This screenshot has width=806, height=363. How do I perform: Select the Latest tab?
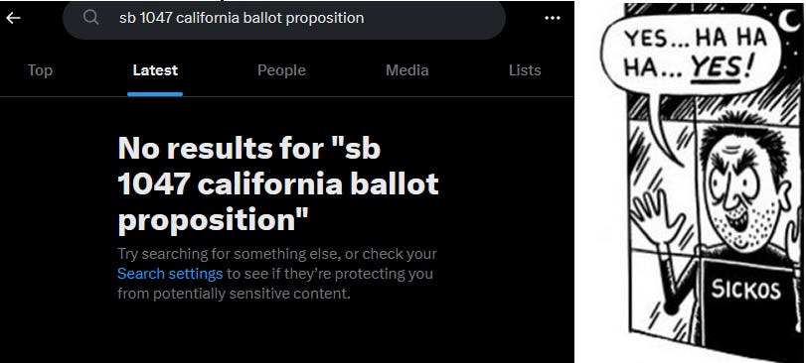pos(155,70)
